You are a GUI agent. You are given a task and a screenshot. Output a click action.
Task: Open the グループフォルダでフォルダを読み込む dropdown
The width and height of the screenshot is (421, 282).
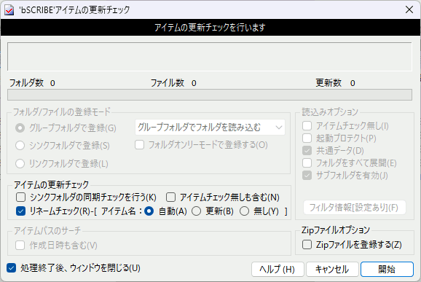click(210, 128)
